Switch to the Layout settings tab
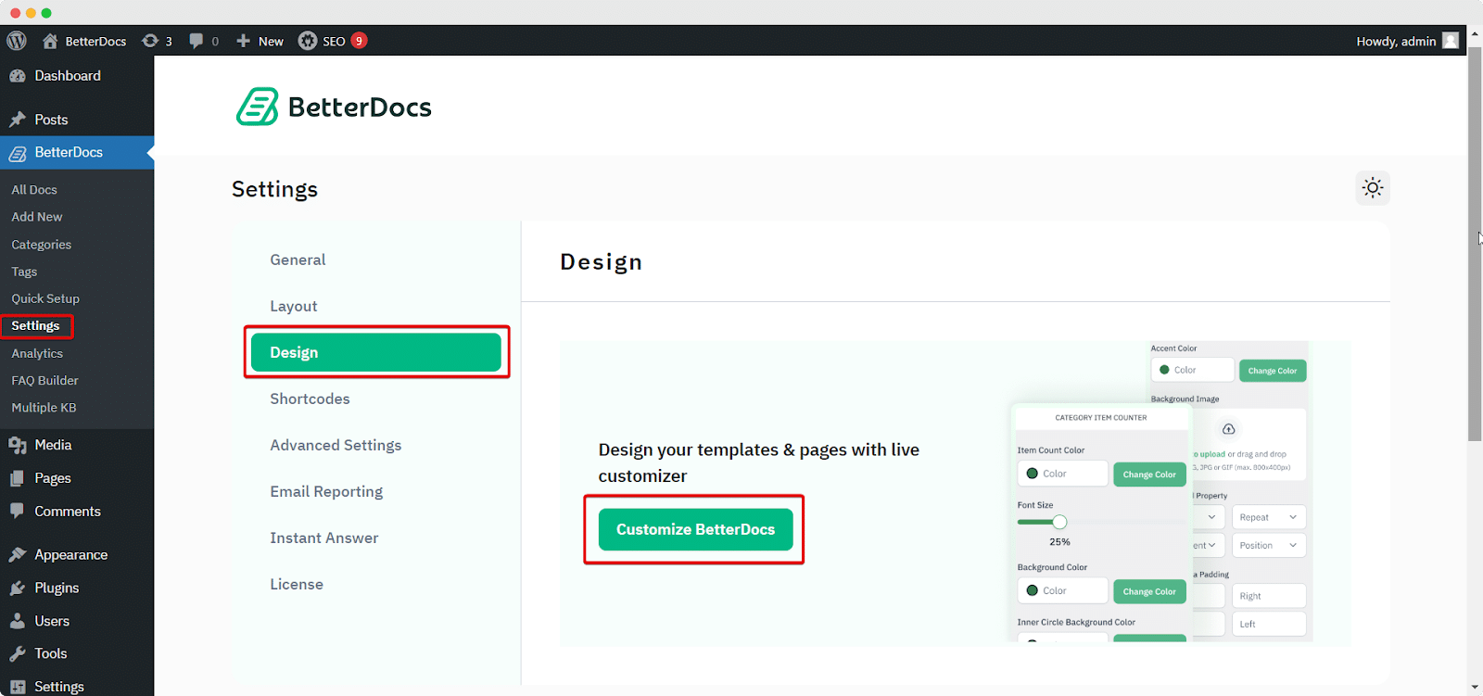The width and height of the screenshot is (1483, 696). (x=294, y=306)
